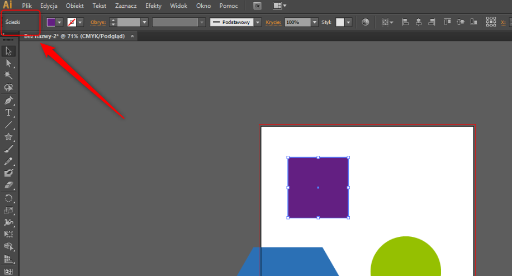The height and width of the screenshot is (276, 512).
Task: Open Adobe Bridge with the Br icon
Action: point(257,6)
